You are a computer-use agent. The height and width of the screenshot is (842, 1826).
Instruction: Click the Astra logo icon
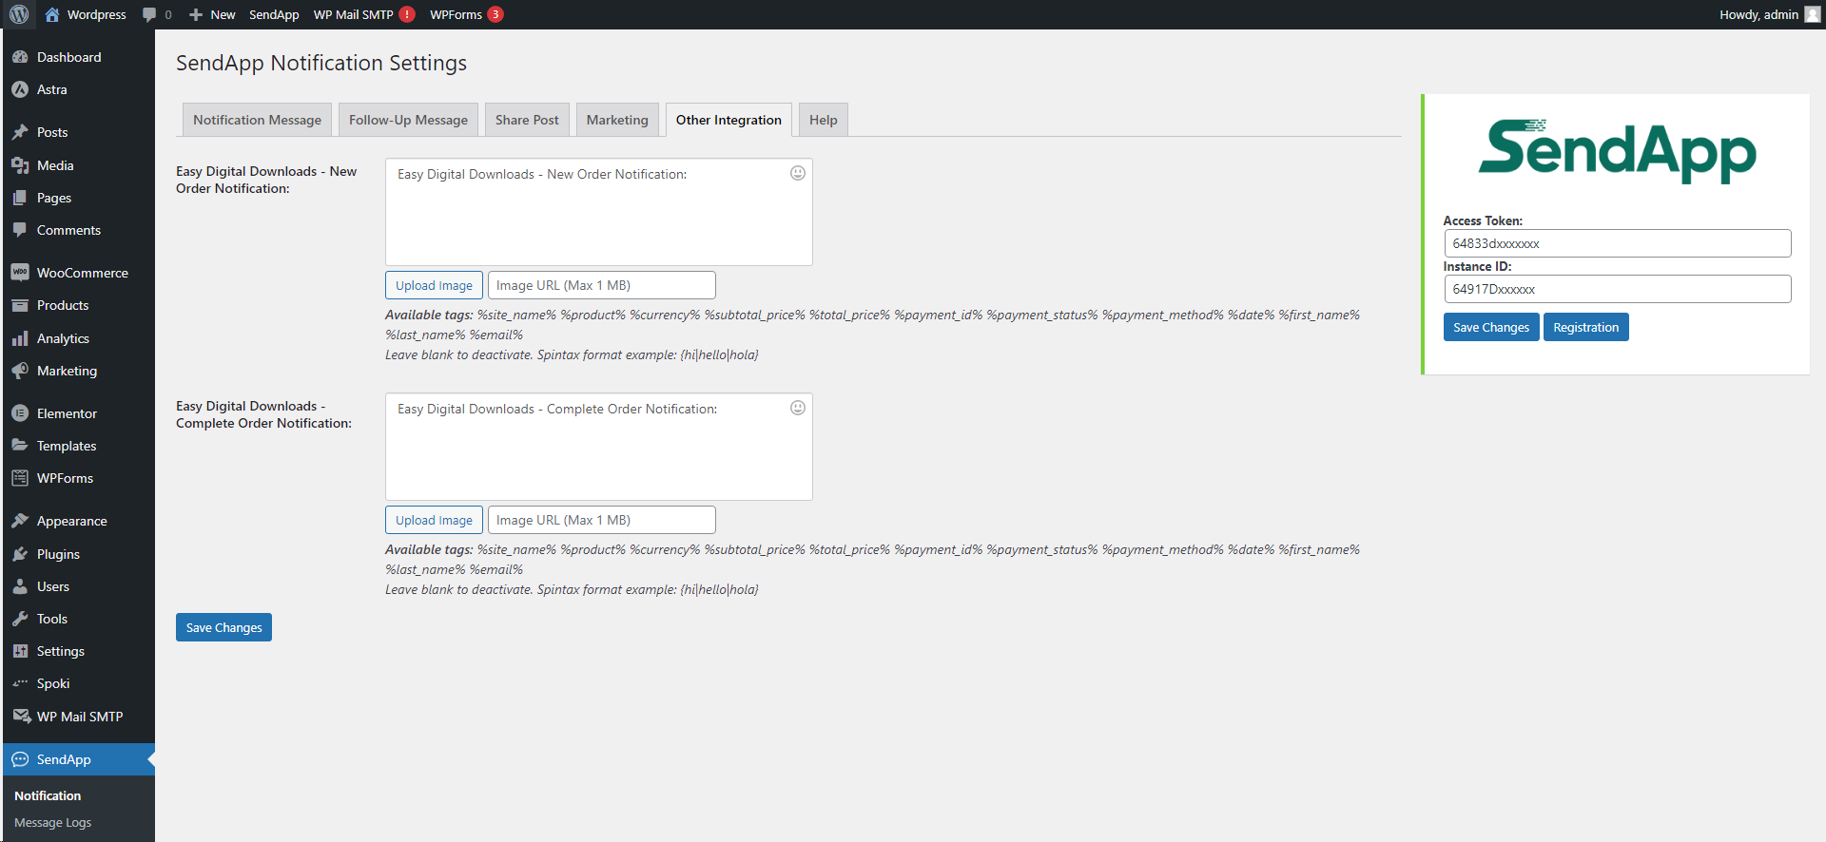[20, 89]
